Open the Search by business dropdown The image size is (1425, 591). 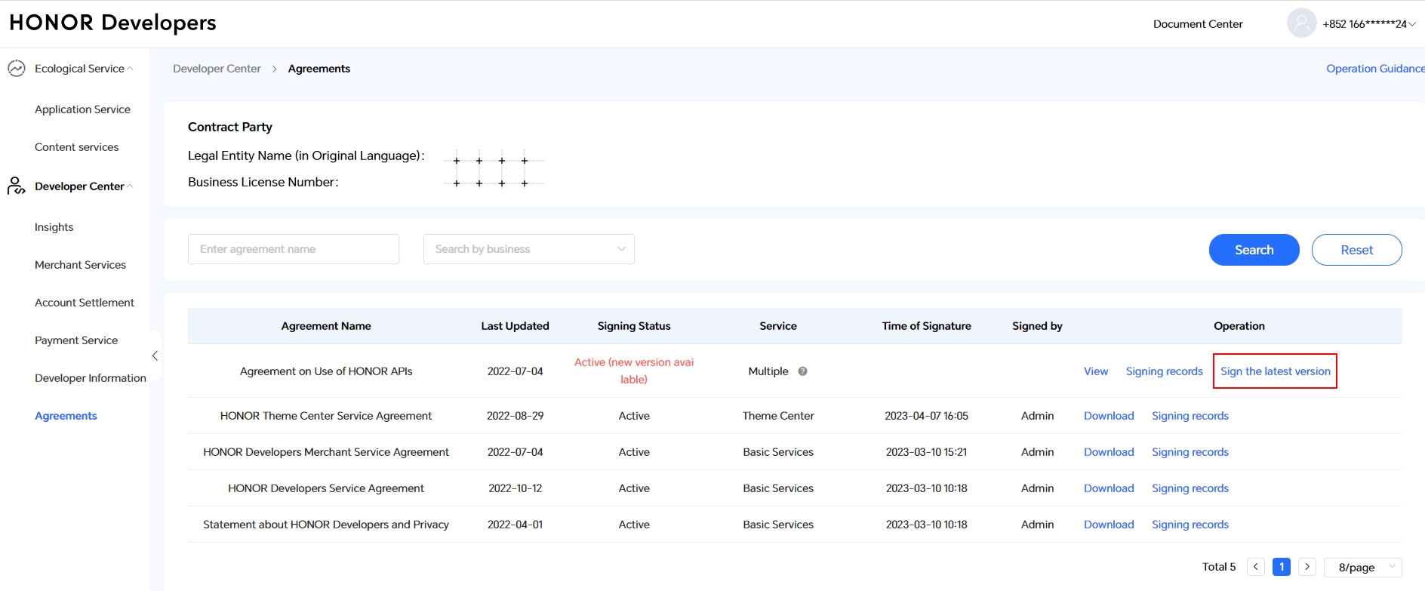(528, 249)
